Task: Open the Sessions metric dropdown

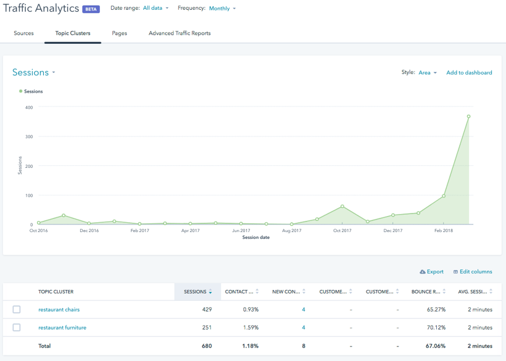Action: pyautogui.click(x=33, y=72)
